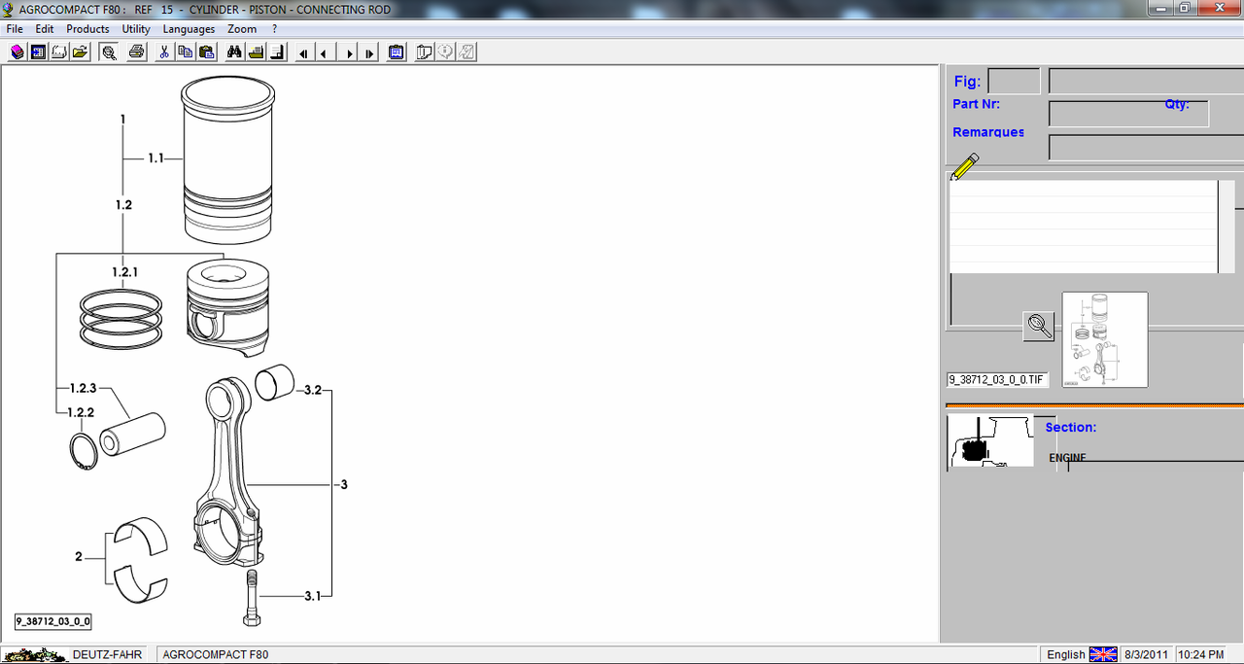Go to the next figure
1244x664 pixels.
click(x=349, y=52)
